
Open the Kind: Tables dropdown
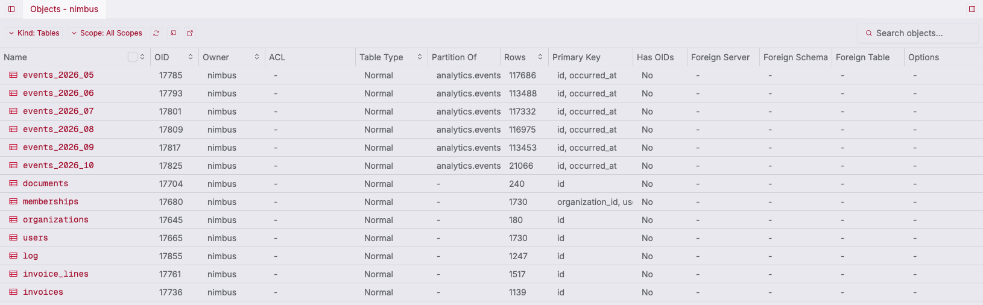point(34,33)
